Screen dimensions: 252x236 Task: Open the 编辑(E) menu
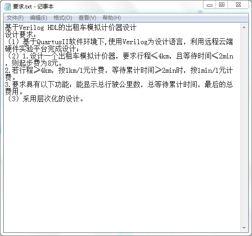pos(38,18)
